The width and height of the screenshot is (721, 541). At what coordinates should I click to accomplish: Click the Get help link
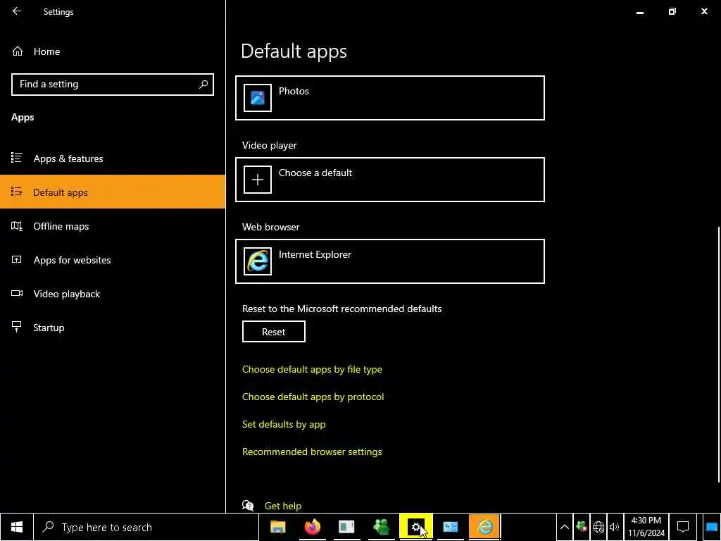(283, 506)
